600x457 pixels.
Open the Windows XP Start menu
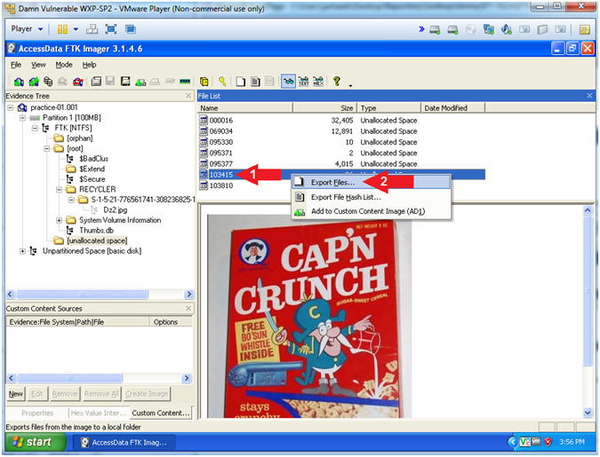click(x=36, y=442)
